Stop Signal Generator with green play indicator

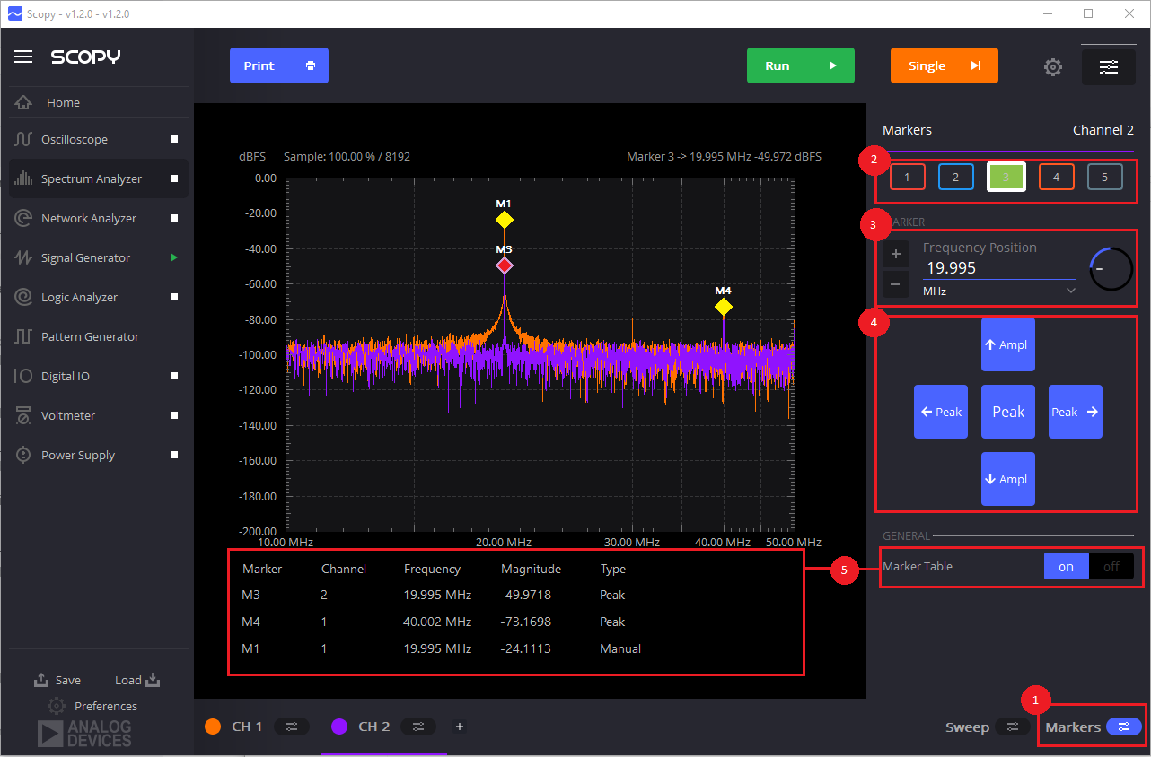pyautogui.click(x=174, y=257)
